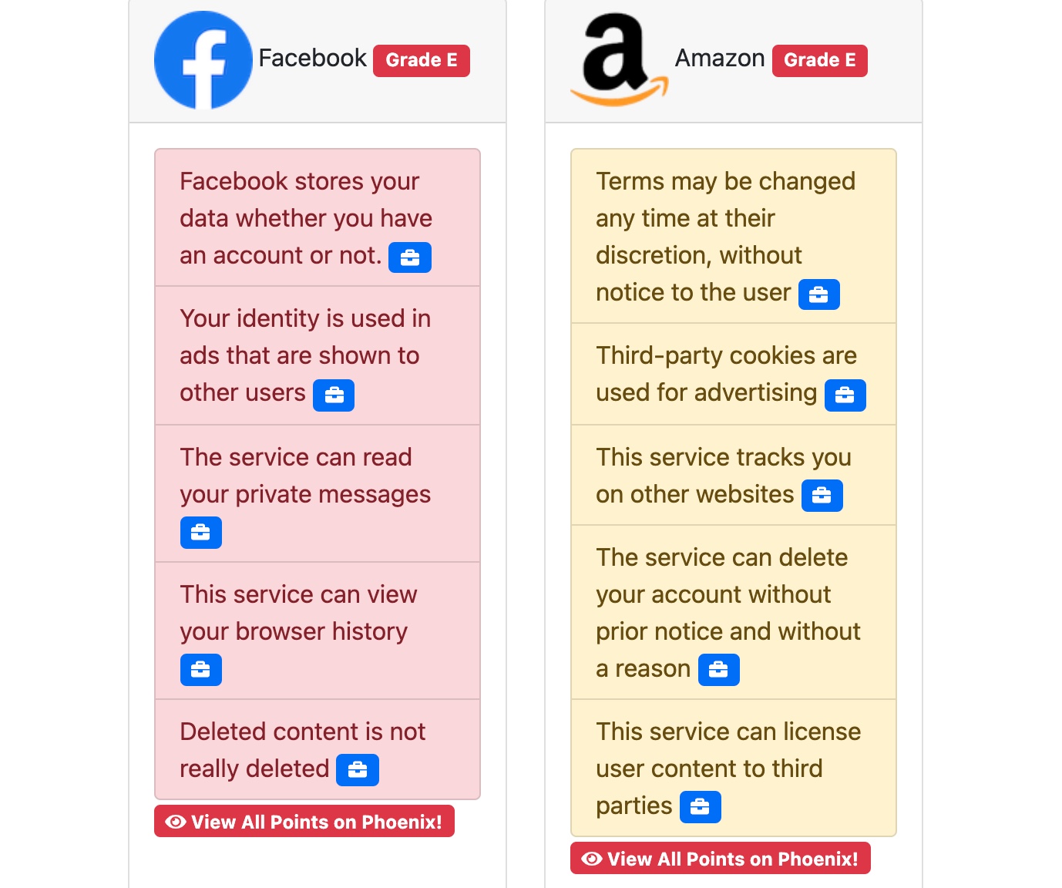Click briefcase icon beside 'Facebook stores your data'
The width and height of the screenshot is (1062, 888).
point(409,257)
